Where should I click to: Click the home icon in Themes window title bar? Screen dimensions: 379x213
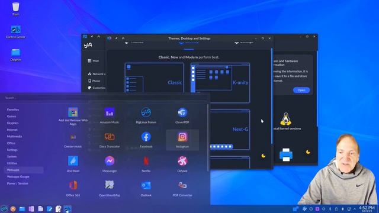click(123, 38)
